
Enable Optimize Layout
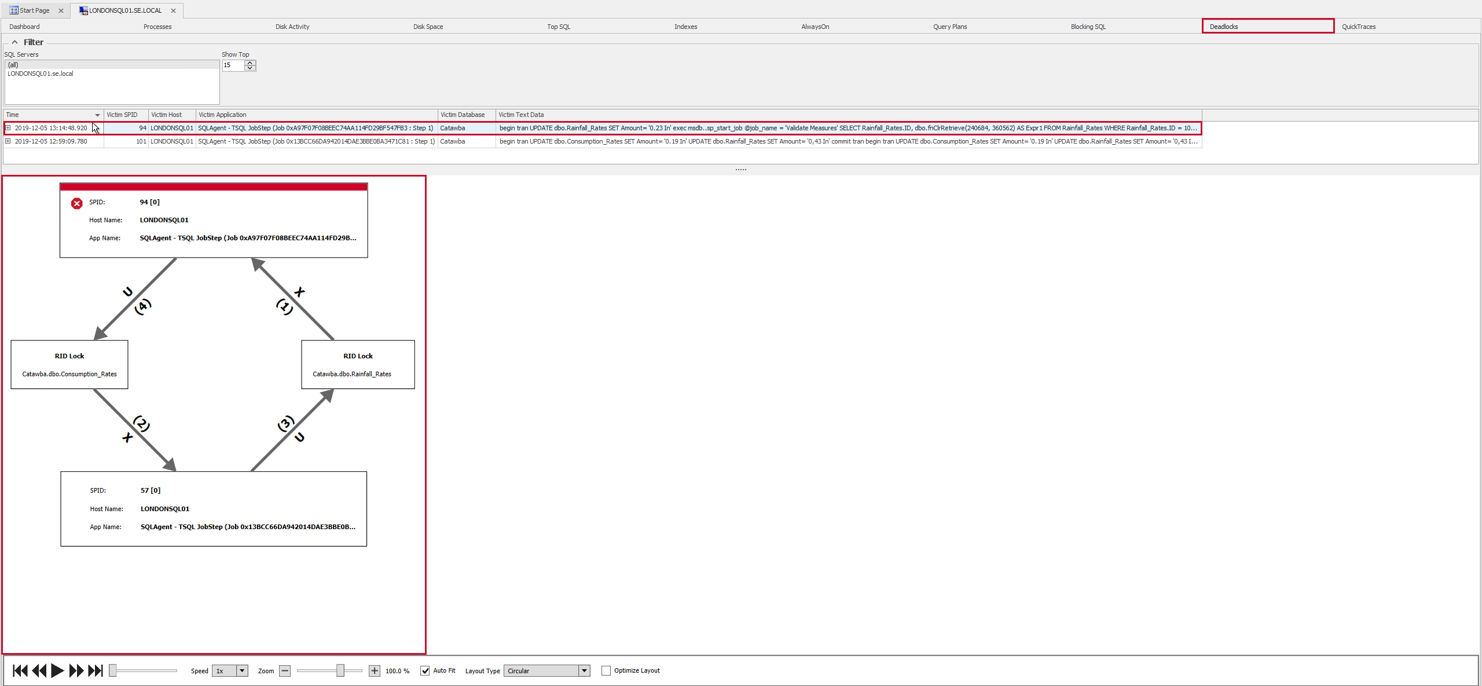606,670
